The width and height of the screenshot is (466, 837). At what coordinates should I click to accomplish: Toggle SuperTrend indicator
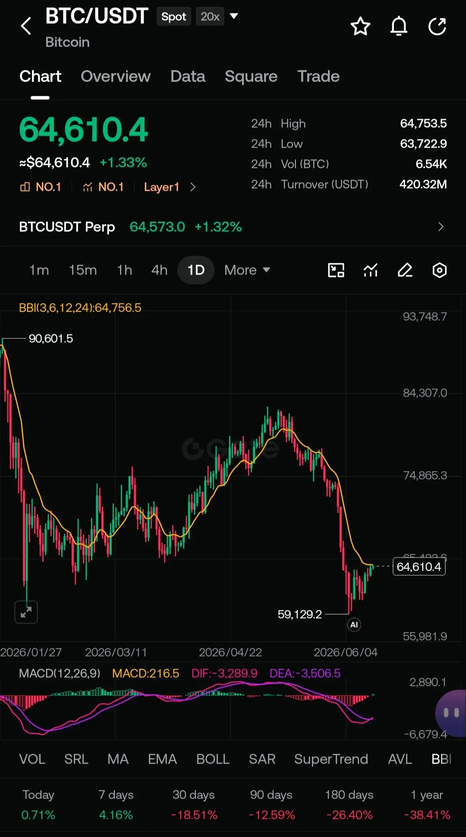(331, 759)
